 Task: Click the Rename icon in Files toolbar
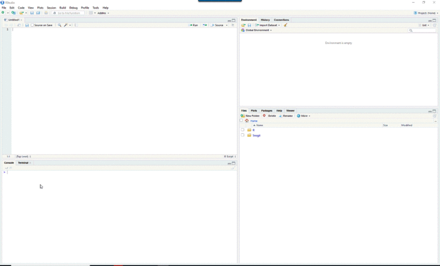[x=285, y=116]
